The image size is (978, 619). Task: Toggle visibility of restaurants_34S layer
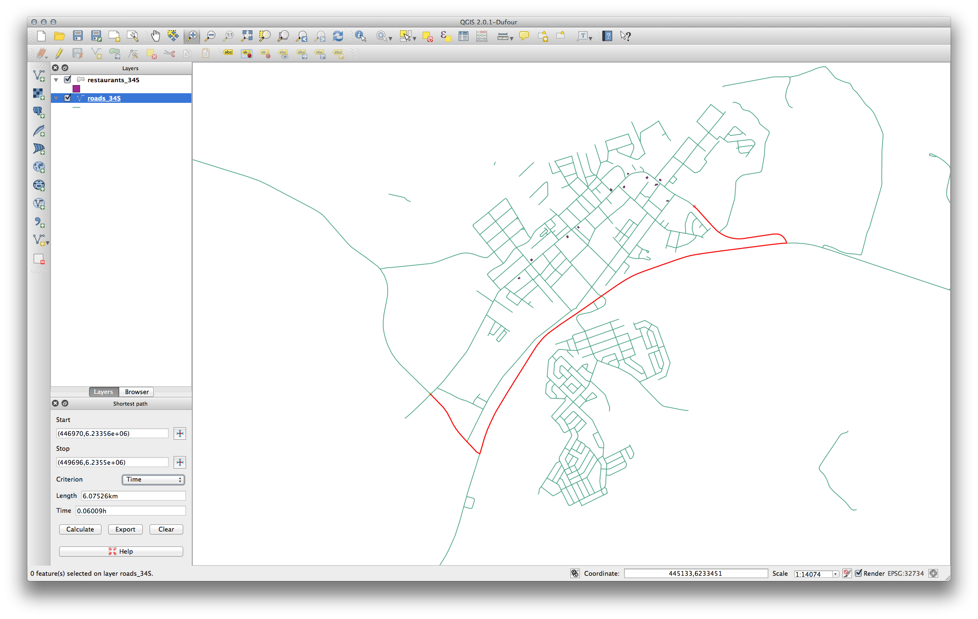tap(68, 80)
